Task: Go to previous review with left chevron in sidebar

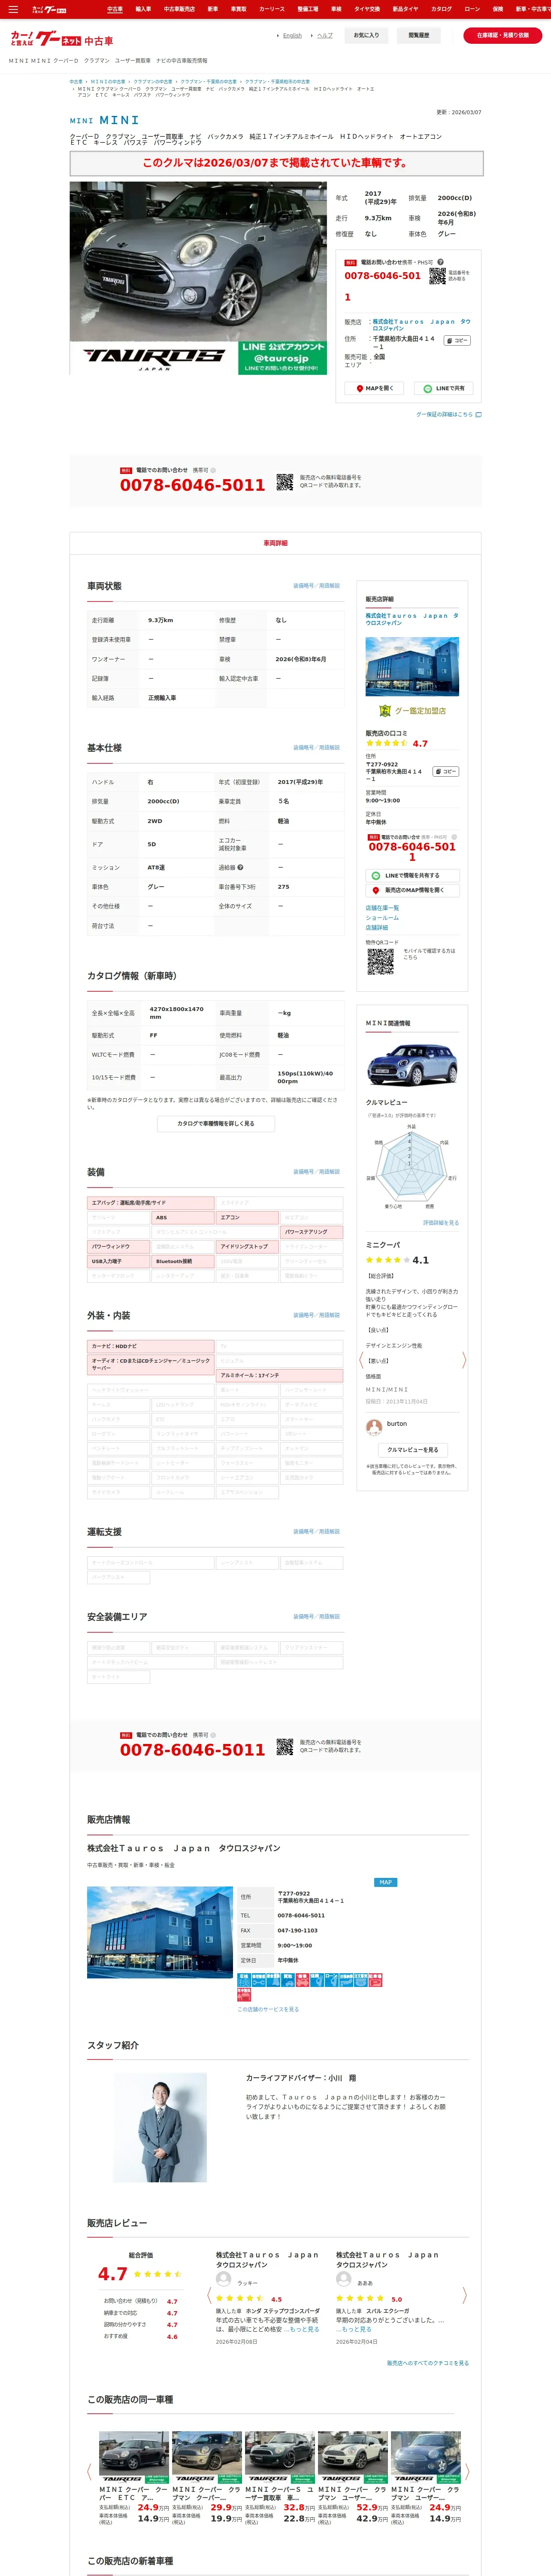Action: 361,1360
